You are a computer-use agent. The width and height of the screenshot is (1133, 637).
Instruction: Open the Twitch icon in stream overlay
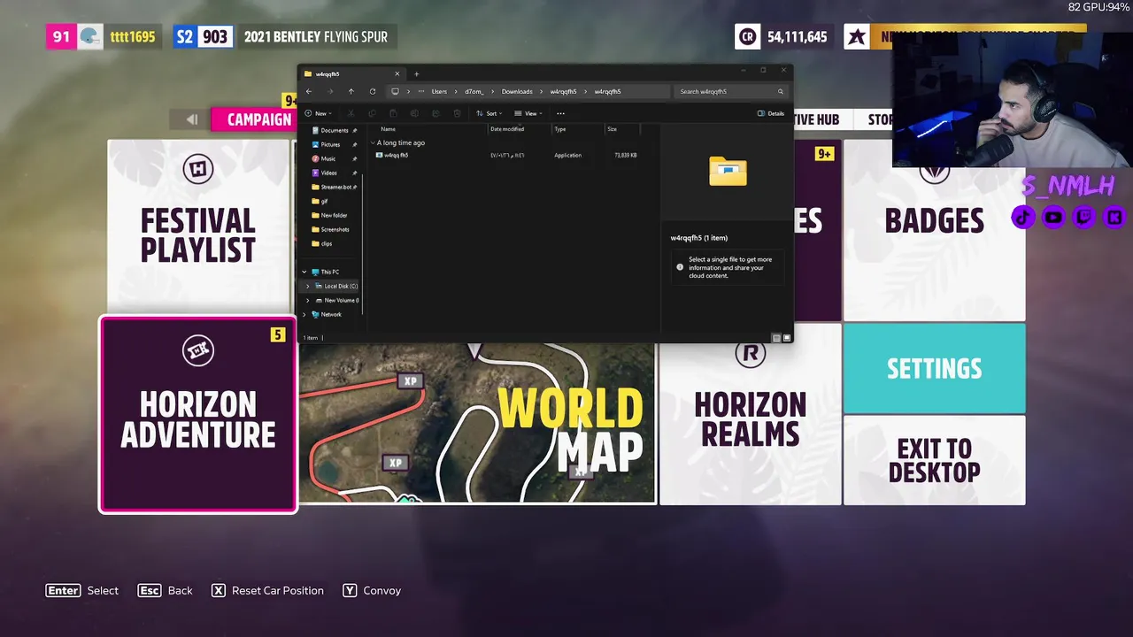1083,217
